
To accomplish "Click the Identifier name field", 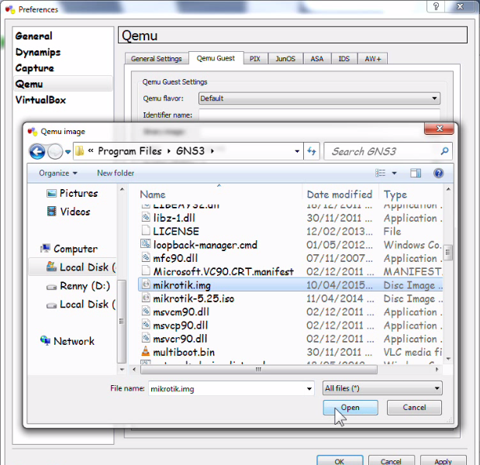I will (319, 115).
